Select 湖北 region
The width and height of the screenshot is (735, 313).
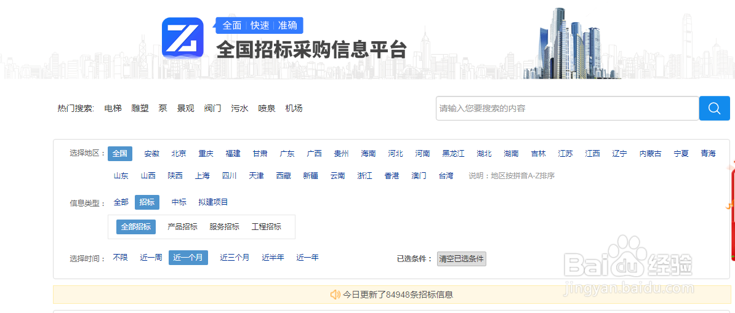[484, 154]
